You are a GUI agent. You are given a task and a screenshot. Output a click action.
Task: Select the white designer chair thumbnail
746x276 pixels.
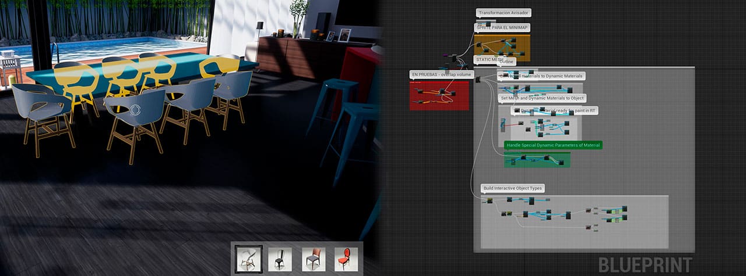pyautogui.click(x=249, y=259)
